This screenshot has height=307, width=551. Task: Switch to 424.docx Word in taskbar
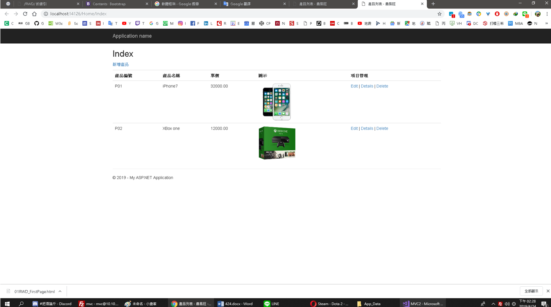tap(237, 304)
